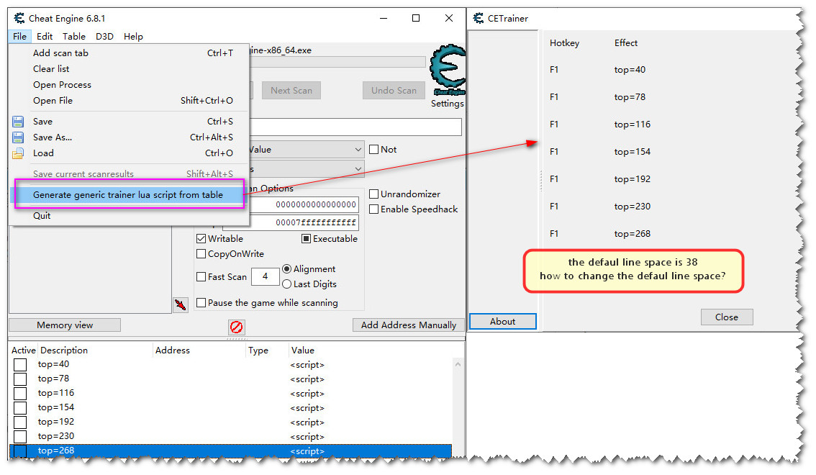Click the Undo Scan button
The height and width of the screenshot is (475, 816).
[394, 91]
